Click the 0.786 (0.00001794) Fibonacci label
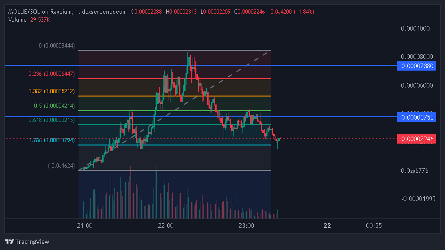 click(x=52, y=140)
